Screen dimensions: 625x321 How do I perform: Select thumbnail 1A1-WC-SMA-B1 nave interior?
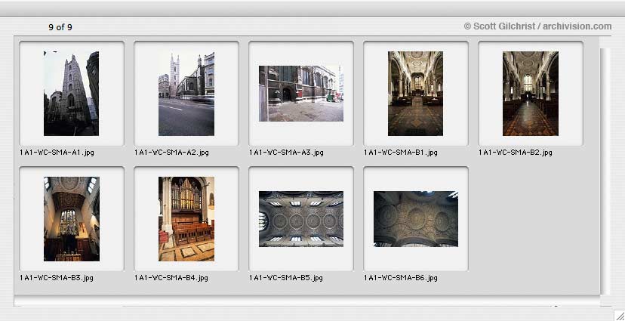415,94
